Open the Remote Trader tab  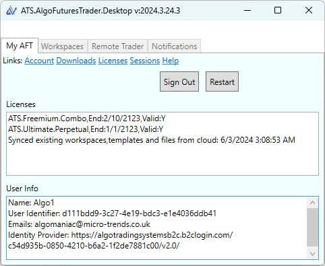point(117,46)
